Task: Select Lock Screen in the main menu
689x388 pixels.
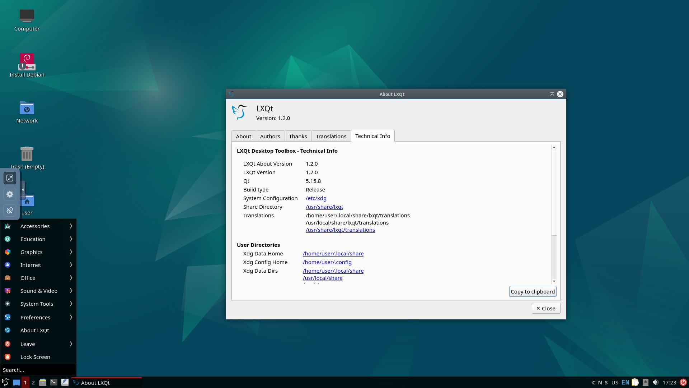Action: (x=38, y=357)
